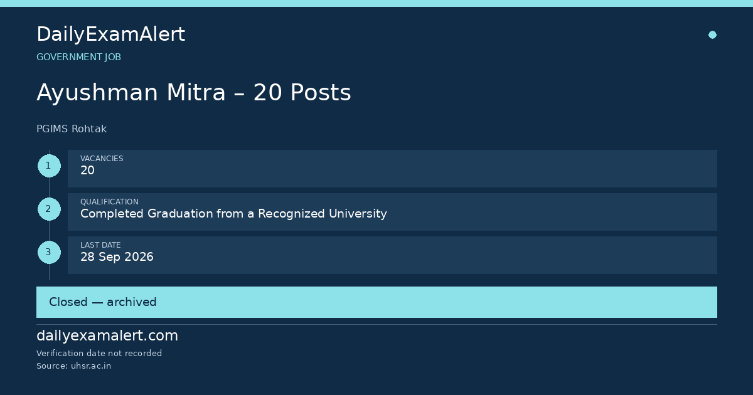
Task: Select the date 28 Sep 2026
Action: click(117, 257)
